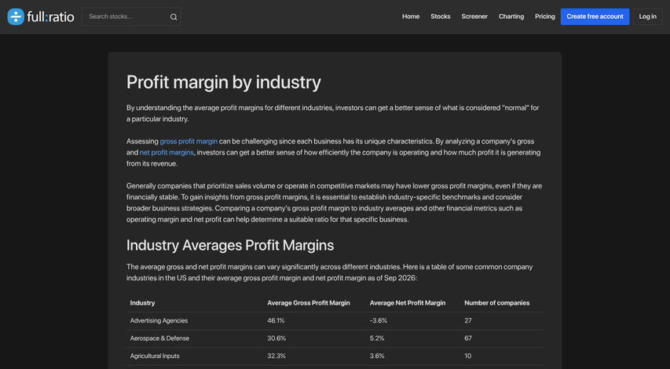The height and width of the screenshot is (369, 670).
Task: Click the -3.6% net margin value
Action: pyautogui.click(x=379, y=321)
